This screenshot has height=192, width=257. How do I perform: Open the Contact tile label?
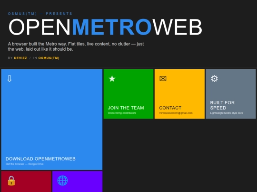tap(170, 108)
